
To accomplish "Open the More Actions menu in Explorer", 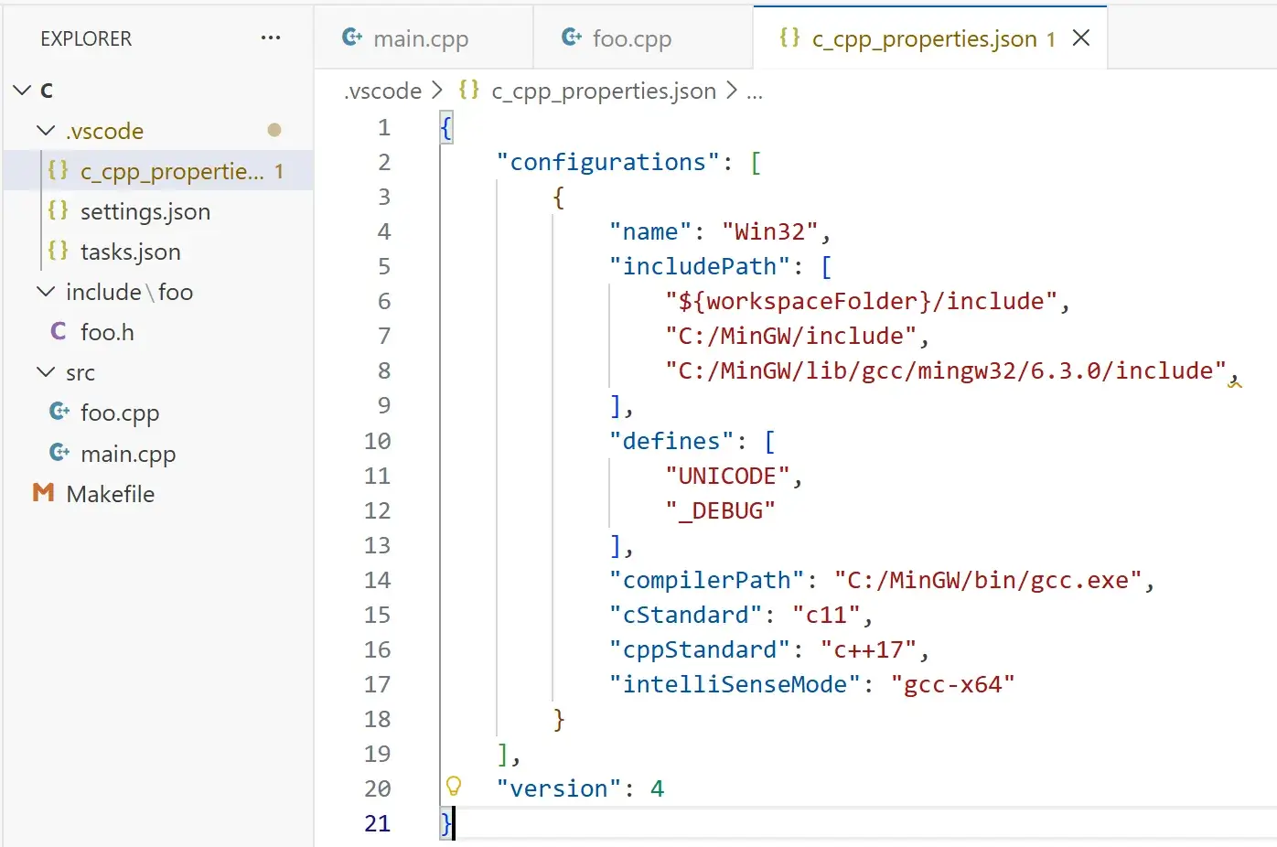I will (x=270, y=38).
